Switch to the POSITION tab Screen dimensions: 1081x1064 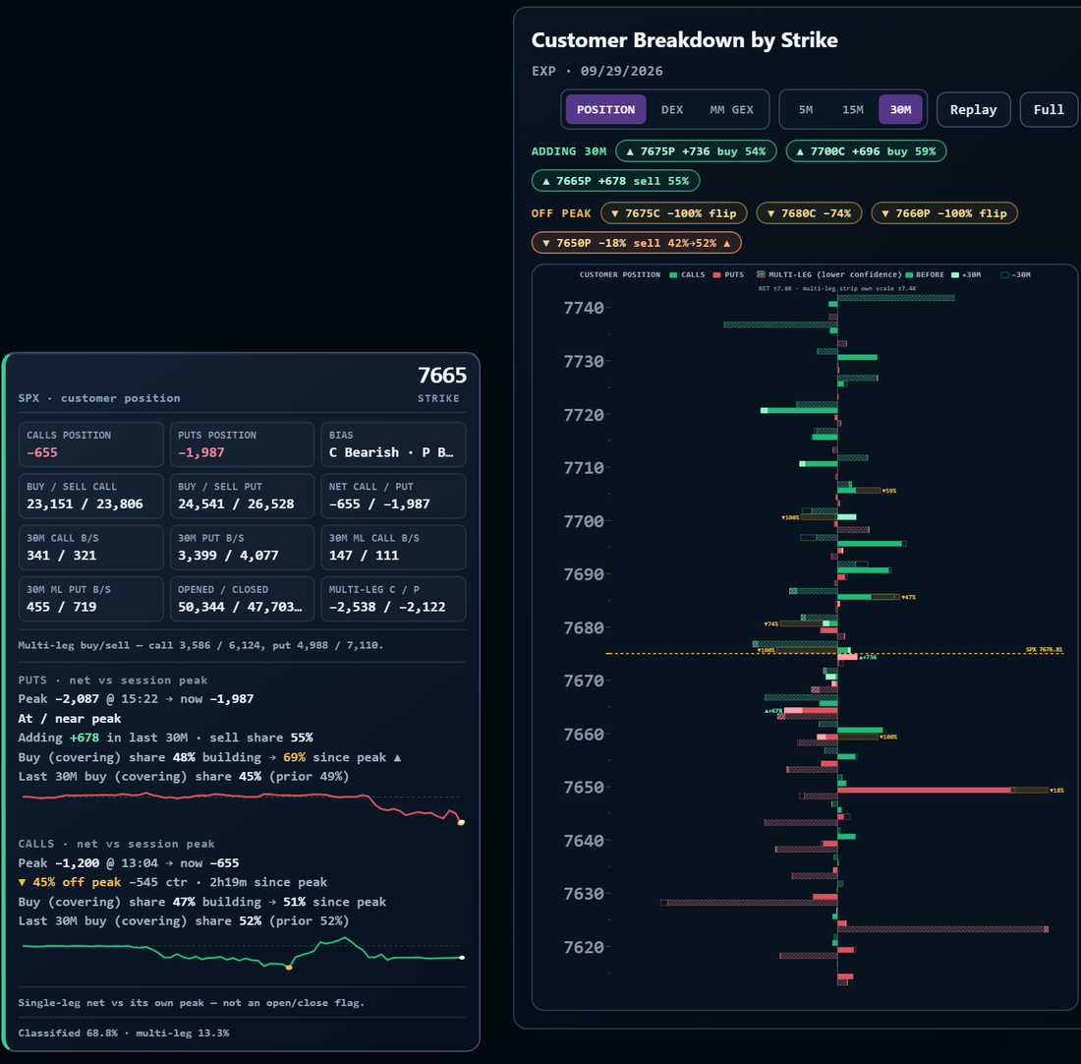pos(605,110)
